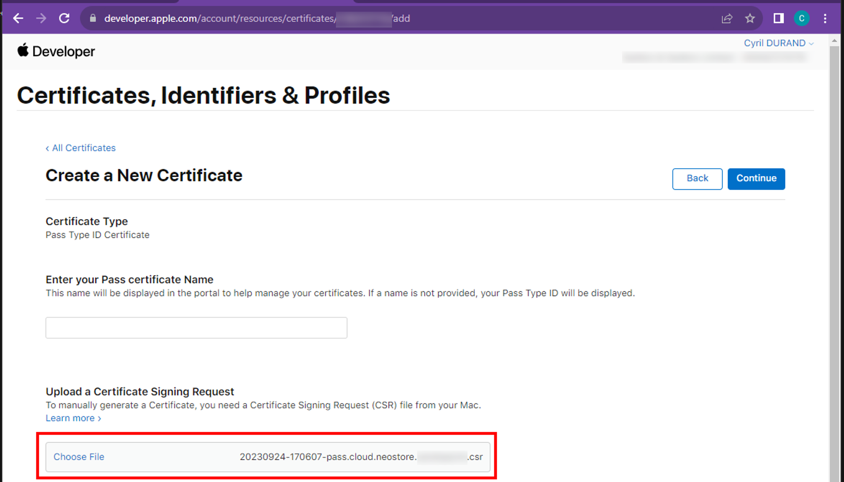Click the Continue button
The width and height of the screenshot is (844, 482).
coord(756,178)
